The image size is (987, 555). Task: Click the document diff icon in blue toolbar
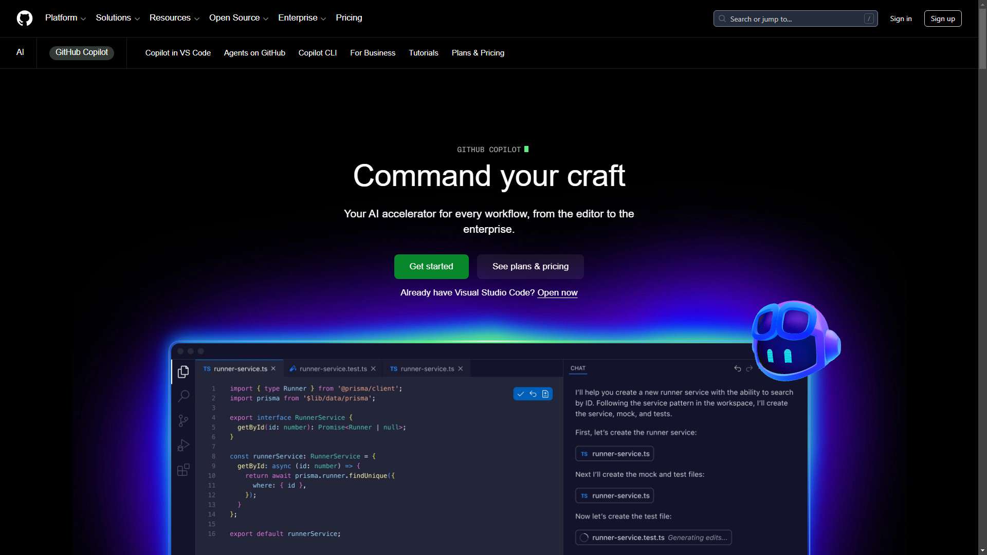coord(545,394)
